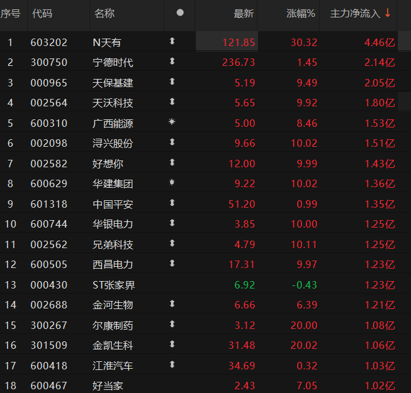Select stock name 尔康制药
The width and height of the screenshot is (411, 393).
click(113, 326)
